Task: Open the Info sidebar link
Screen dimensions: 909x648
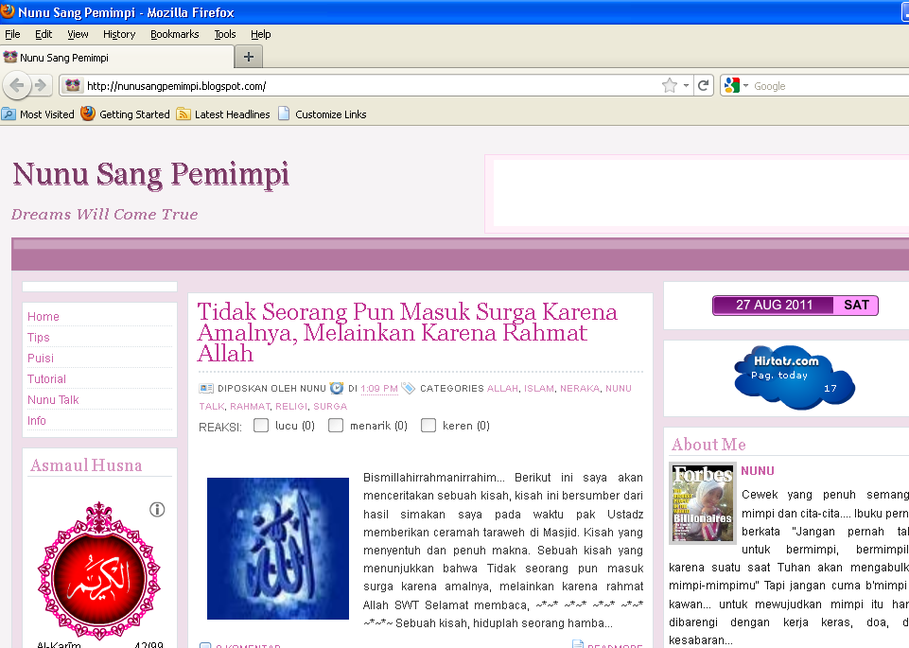Action: tap(37, 421)
